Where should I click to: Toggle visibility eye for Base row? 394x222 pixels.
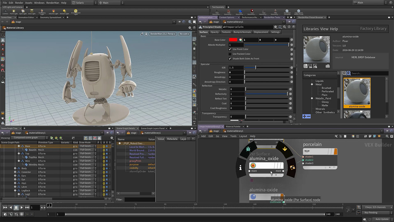point(107,146)
